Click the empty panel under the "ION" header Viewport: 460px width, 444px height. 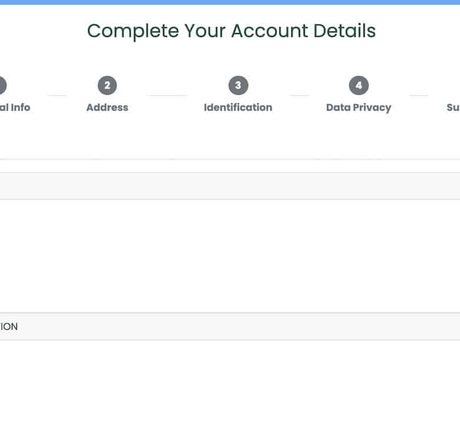[229, 392]
